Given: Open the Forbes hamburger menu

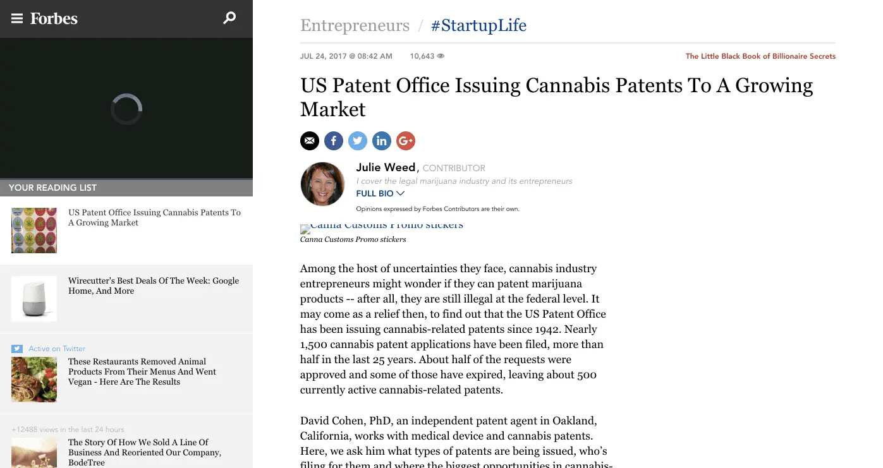Looking at the screenshot, I should click(x=17, y=19).
